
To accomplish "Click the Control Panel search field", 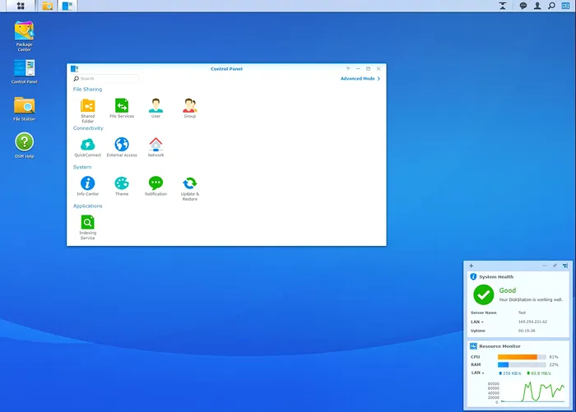I will pyautogui.click(x=106, y=79).
